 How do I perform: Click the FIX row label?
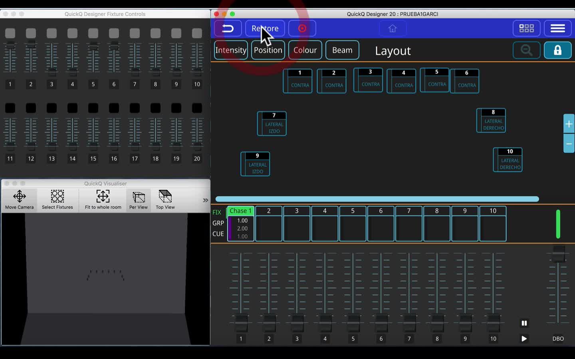(217, 213)
